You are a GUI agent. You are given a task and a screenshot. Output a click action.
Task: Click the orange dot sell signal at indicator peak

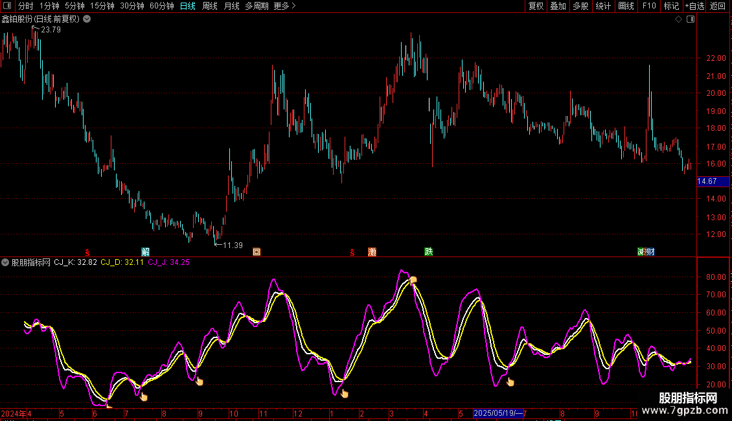point(413,280)
